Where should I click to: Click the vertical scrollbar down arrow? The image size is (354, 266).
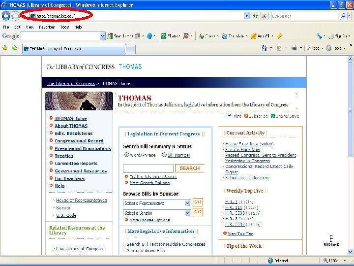350,252
